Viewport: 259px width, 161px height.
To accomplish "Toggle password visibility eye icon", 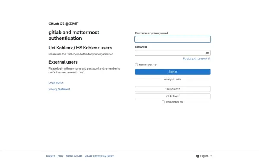I will click(x=208, y=53).
